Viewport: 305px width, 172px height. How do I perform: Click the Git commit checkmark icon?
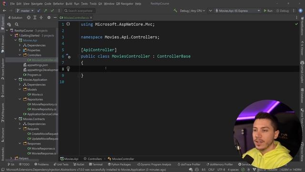coord(52,11)
